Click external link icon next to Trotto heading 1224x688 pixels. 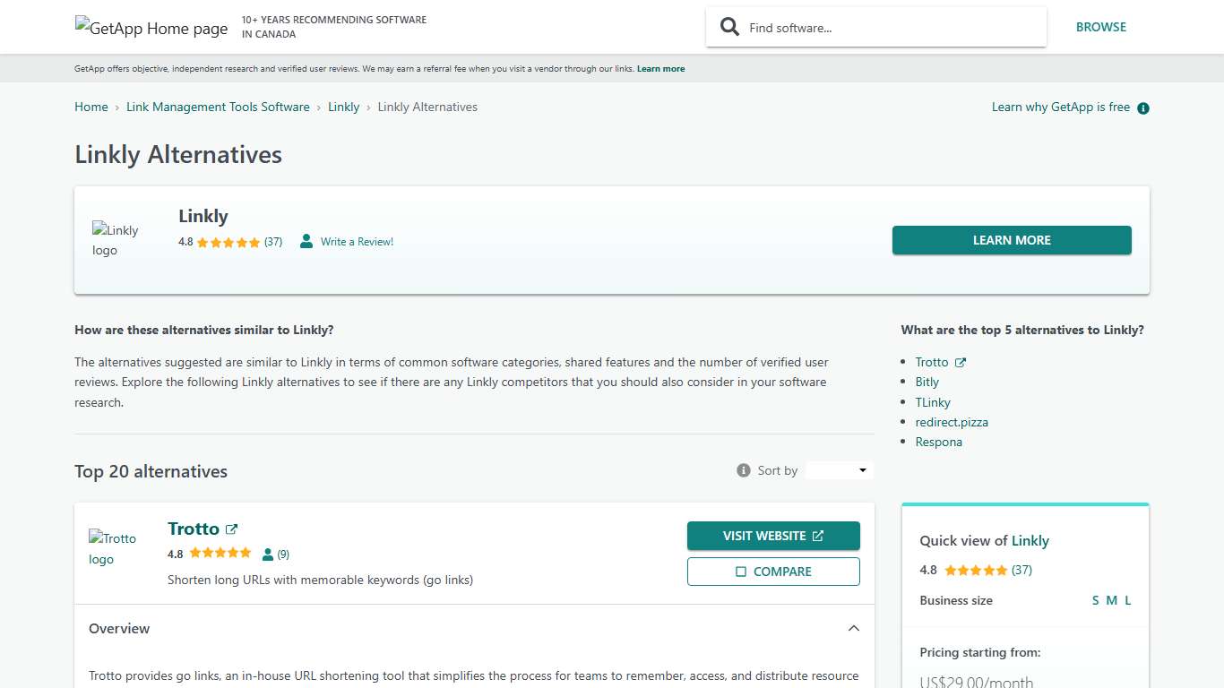coord(232,529)
